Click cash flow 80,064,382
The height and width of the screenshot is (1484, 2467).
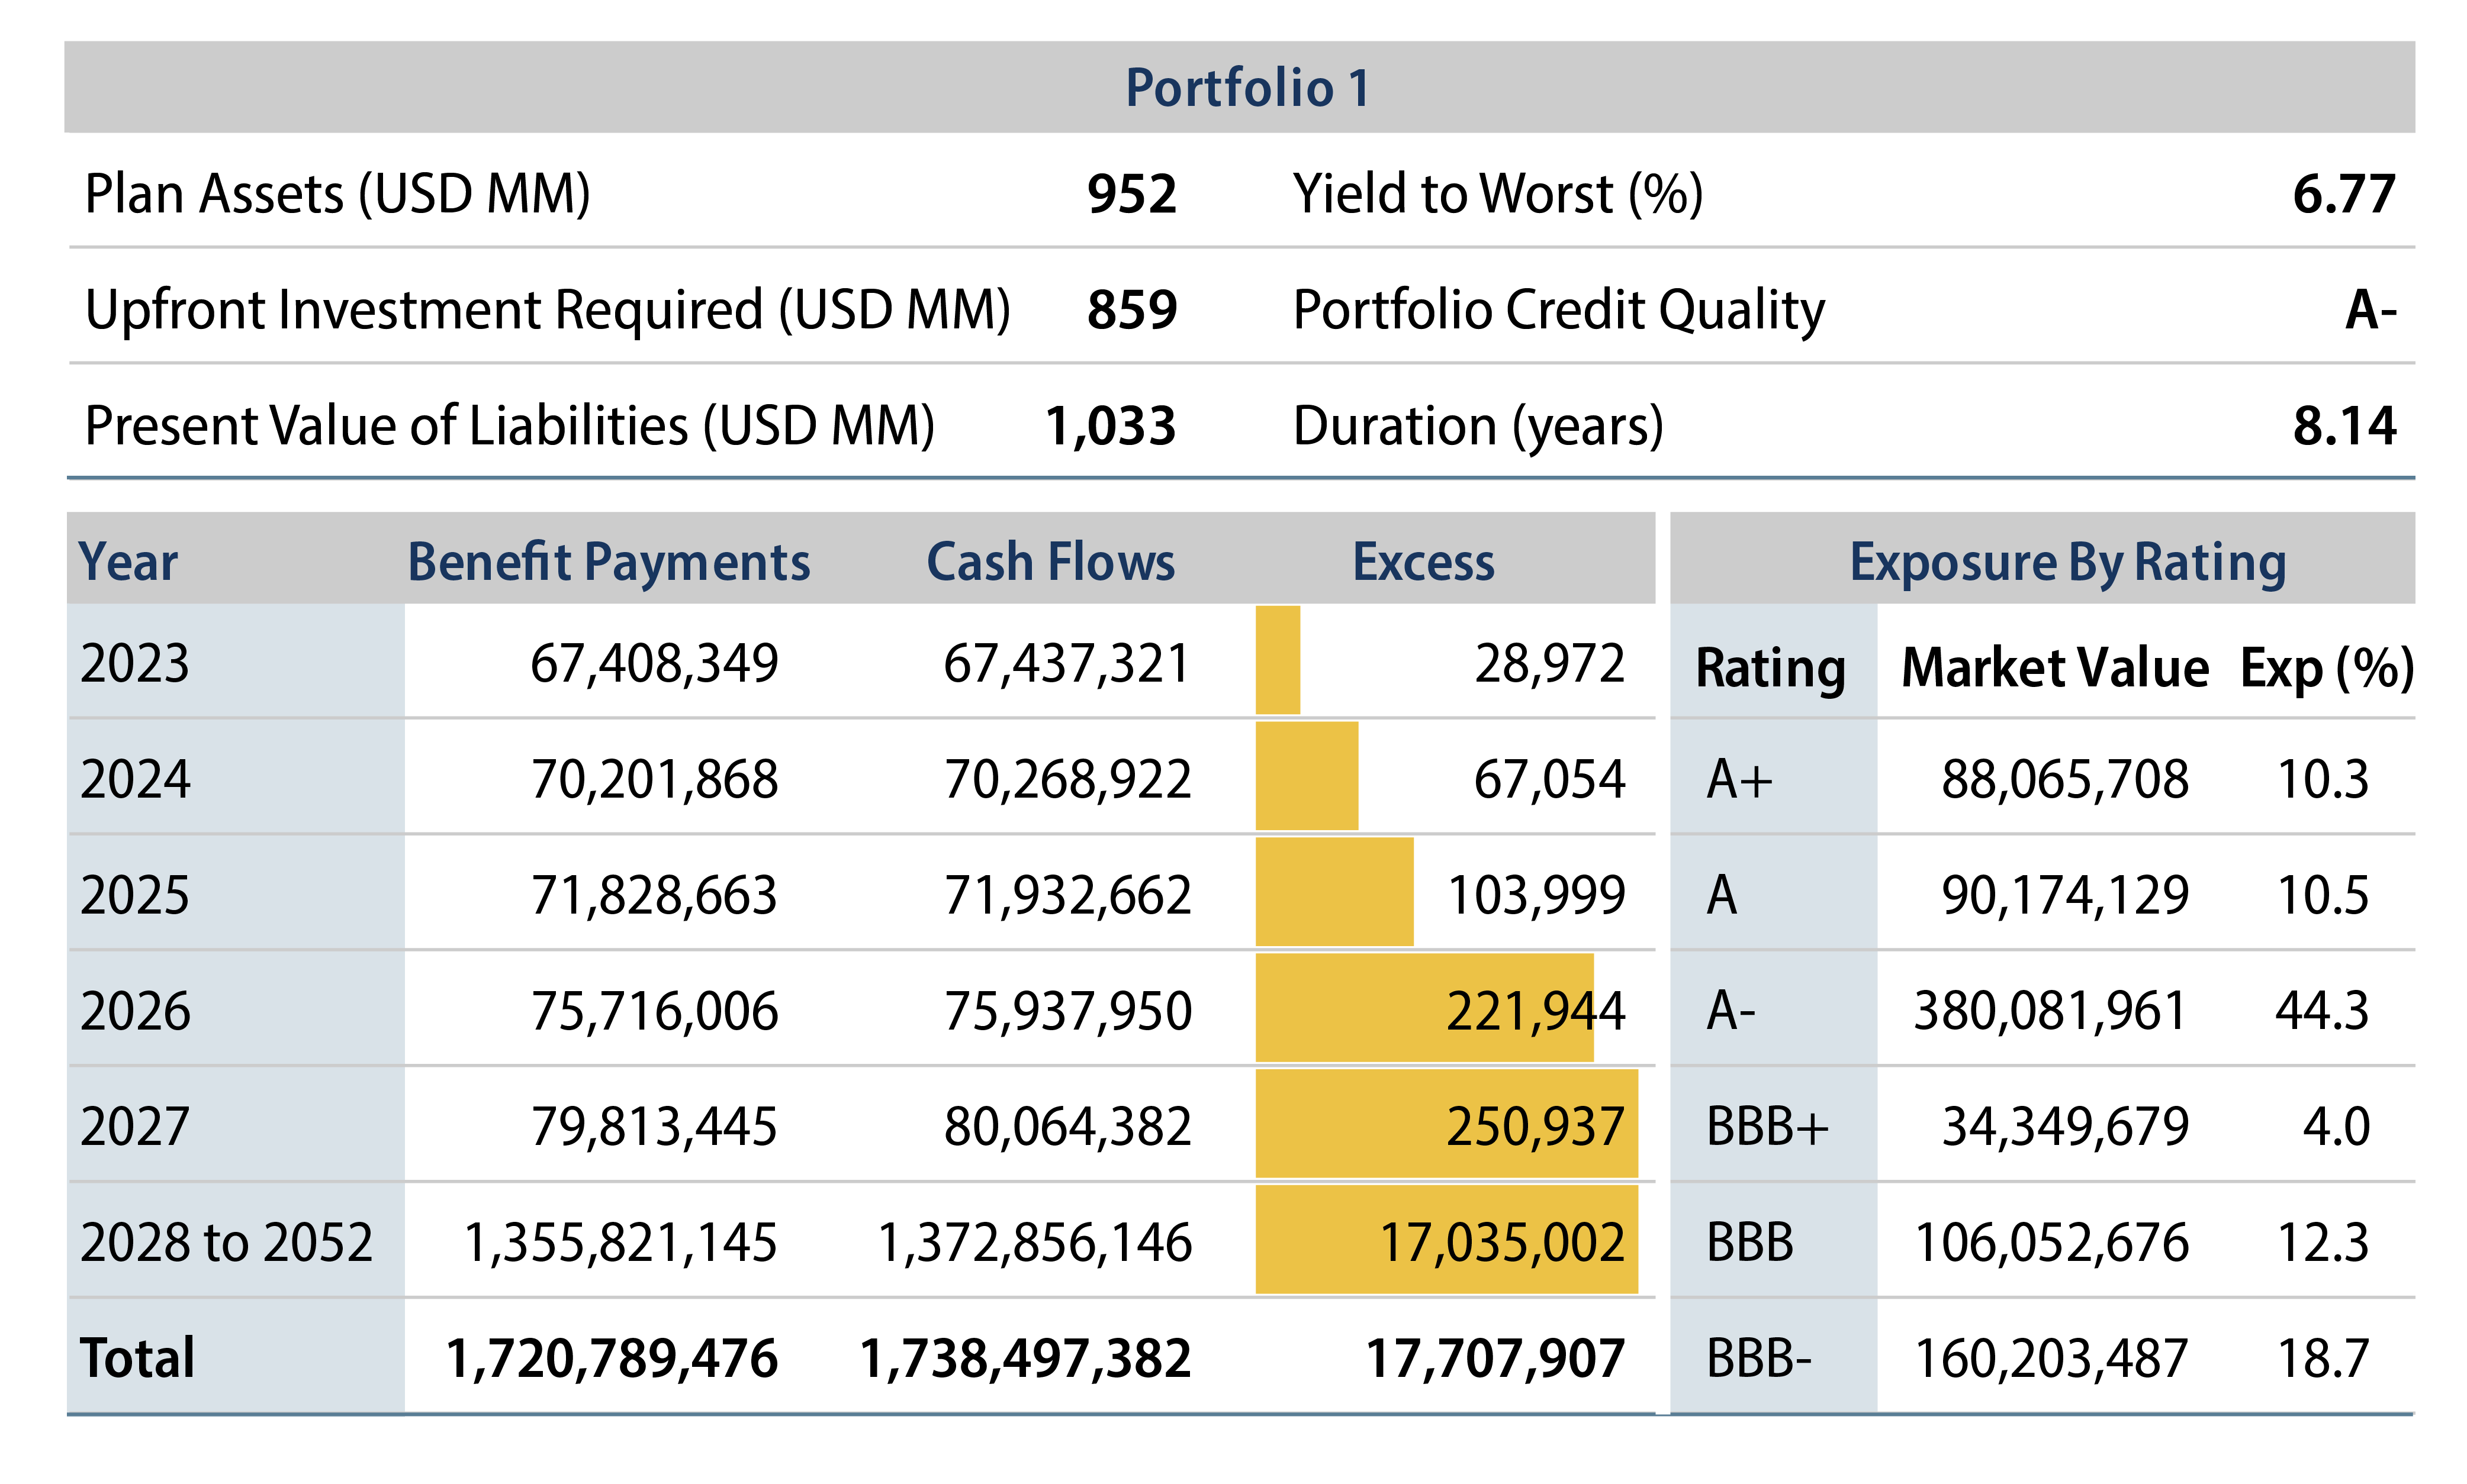click(x=1067, y=1128)
